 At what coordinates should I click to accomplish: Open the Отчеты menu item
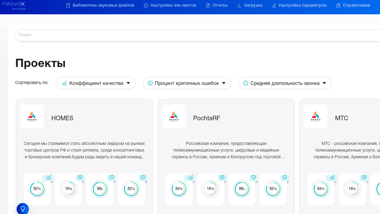point(217,5)
